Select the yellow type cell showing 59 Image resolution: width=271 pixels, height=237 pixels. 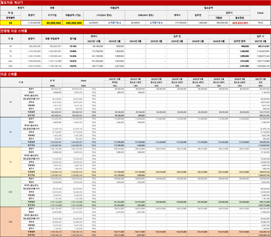11,23
